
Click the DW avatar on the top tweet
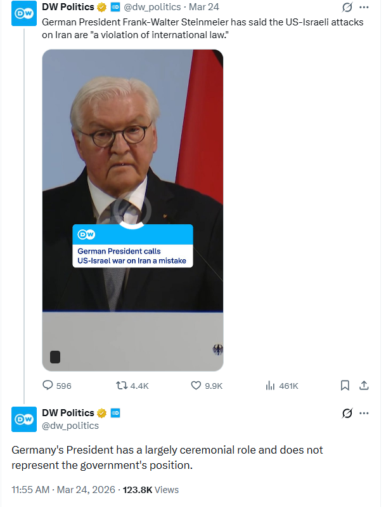coord(24,13)
